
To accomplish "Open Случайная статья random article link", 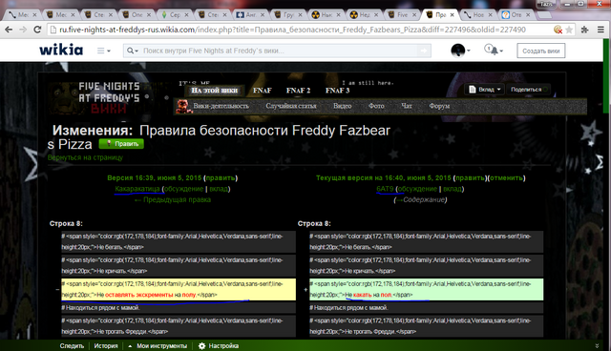I will coord(291,106).
